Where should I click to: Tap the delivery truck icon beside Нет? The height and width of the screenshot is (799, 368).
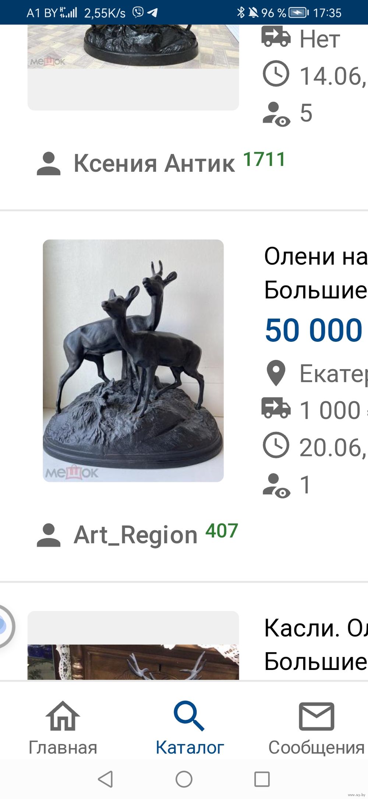276,37
